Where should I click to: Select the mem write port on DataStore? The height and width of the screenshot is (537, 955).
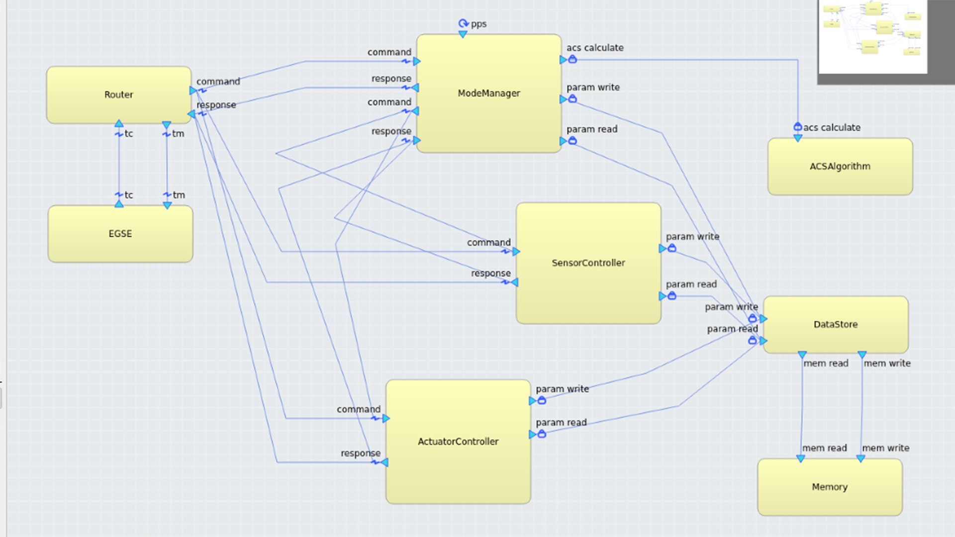coord(862,355)
